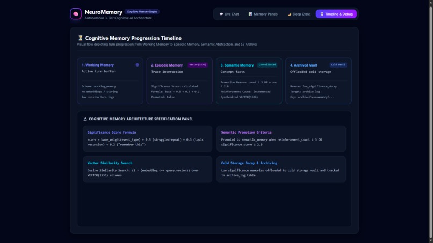This screenshot has width=433, height=243.
Task: Click 'Reinforcement Count: incremented' line
Action: [246, 92]
